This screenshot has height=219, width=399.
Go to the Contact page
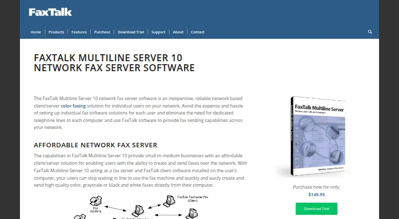198,32
